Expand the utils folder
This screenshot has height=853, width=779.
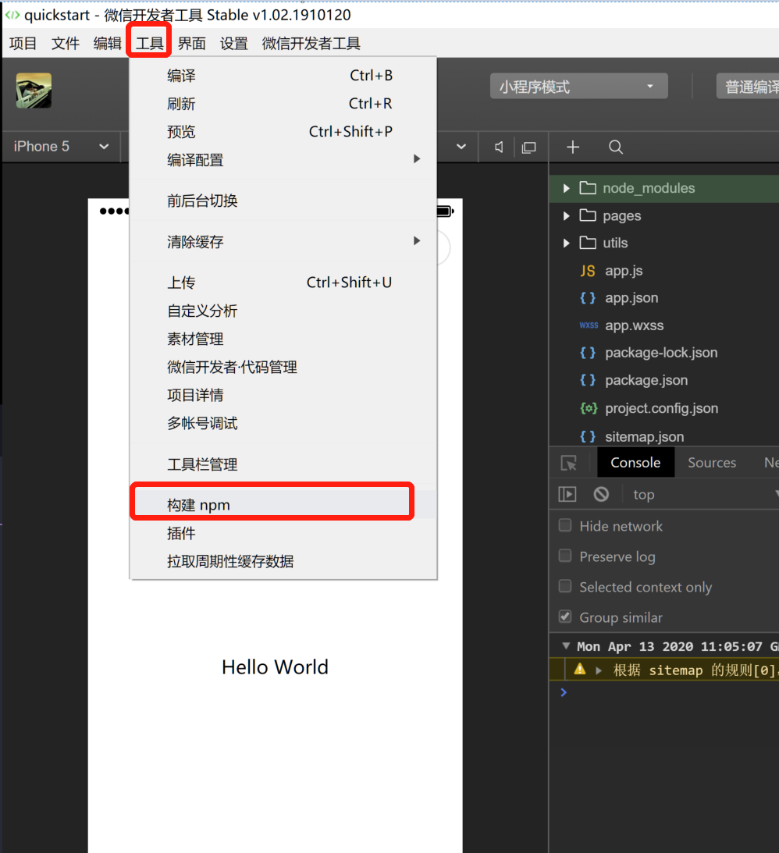(x=567, y=243)
